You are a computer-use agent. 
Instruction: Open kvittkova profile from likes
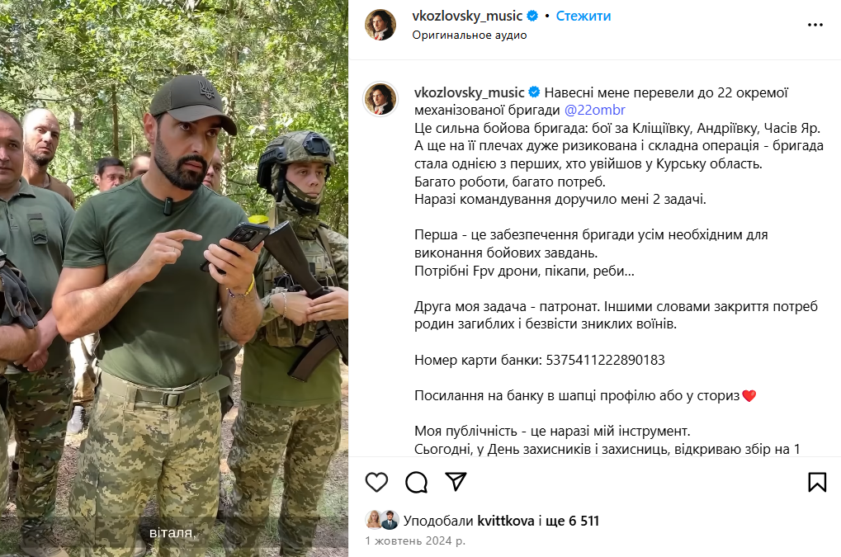coord(506,521)
